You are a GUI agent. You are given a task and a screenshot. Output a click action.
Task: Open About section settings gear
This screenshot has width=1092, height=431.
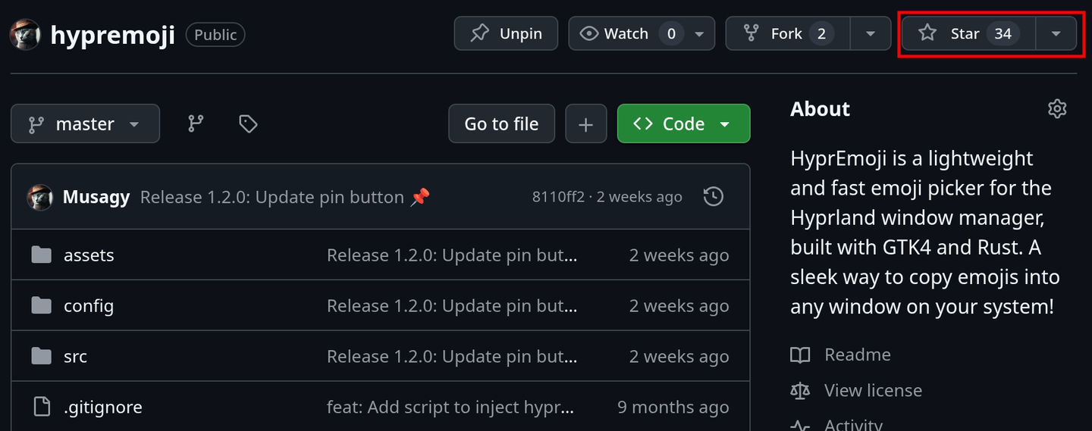1057,109
